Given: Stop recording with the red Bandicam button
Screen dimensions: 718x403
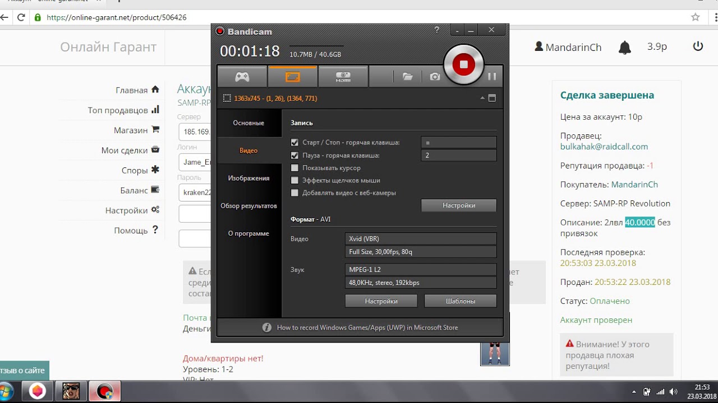Looking at the screenshot, I should point(463,64).
